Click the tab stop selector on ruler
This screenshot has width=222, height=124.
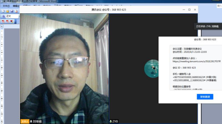tap(2, 26)
